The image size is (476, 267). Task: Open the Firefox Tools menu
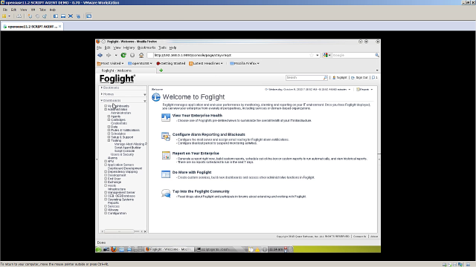click(162, 47)
